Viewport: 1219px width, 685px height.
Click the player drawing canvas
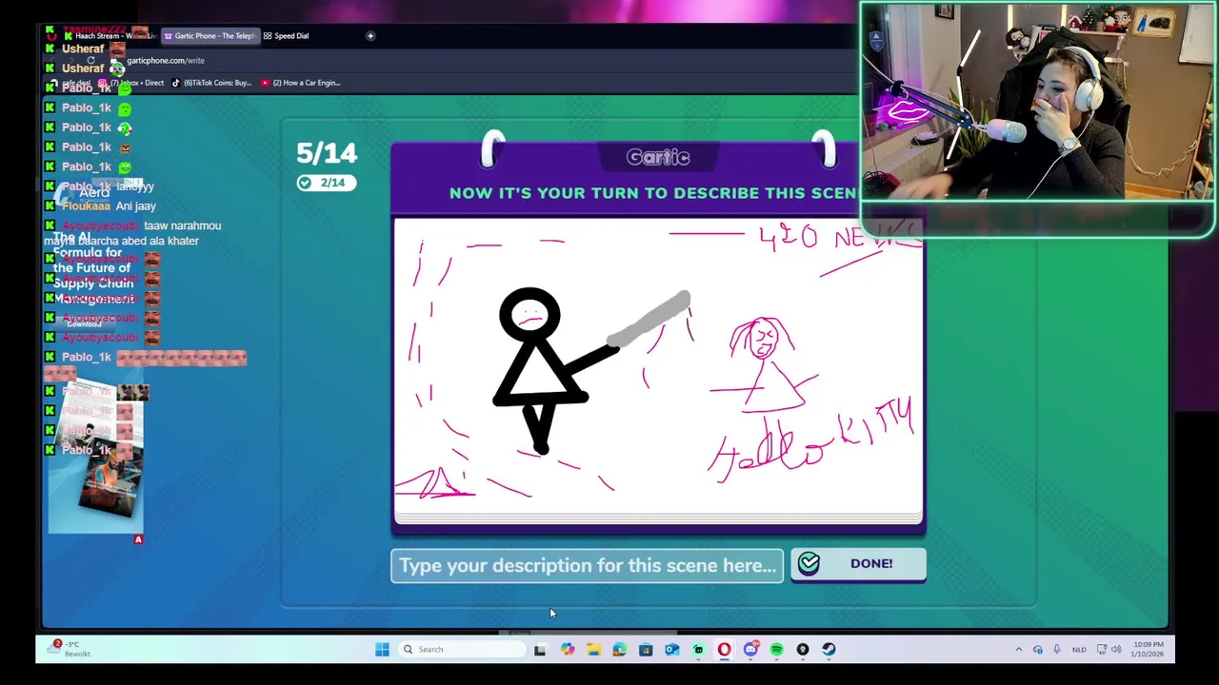658,369
